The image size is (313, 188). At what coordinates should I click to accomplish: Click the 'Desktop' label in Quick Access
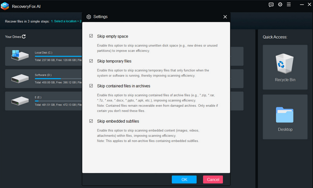(x=285, y=129)
